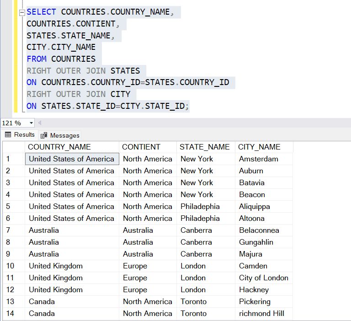The width and height of the screenshot is (351, 321).
Task: Click the last line ON STATES.STATE_ID=CITY.STATE_ID
Action: point(108,106)
